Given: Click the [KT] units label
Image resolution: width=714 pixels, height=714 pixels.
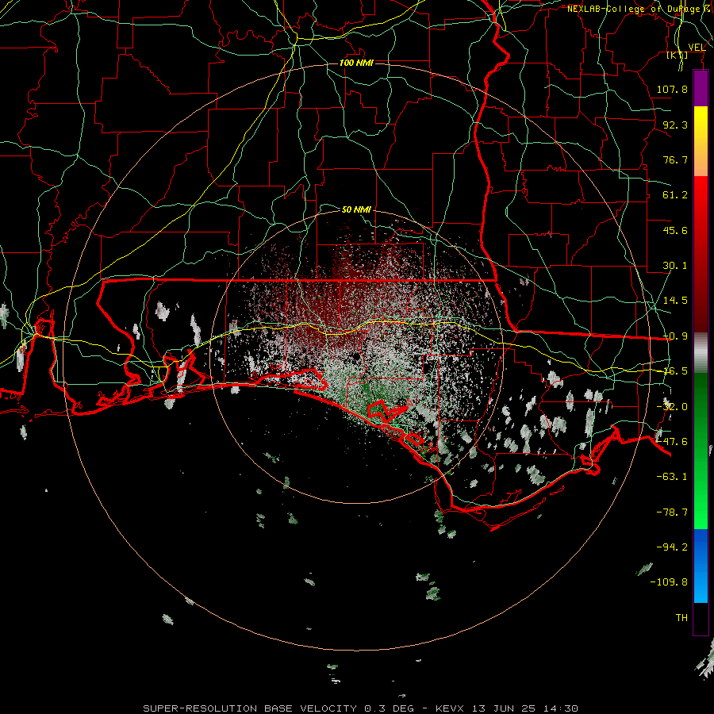Looking at the screenshot, I should pyautogui.click(x=678, y=55).
